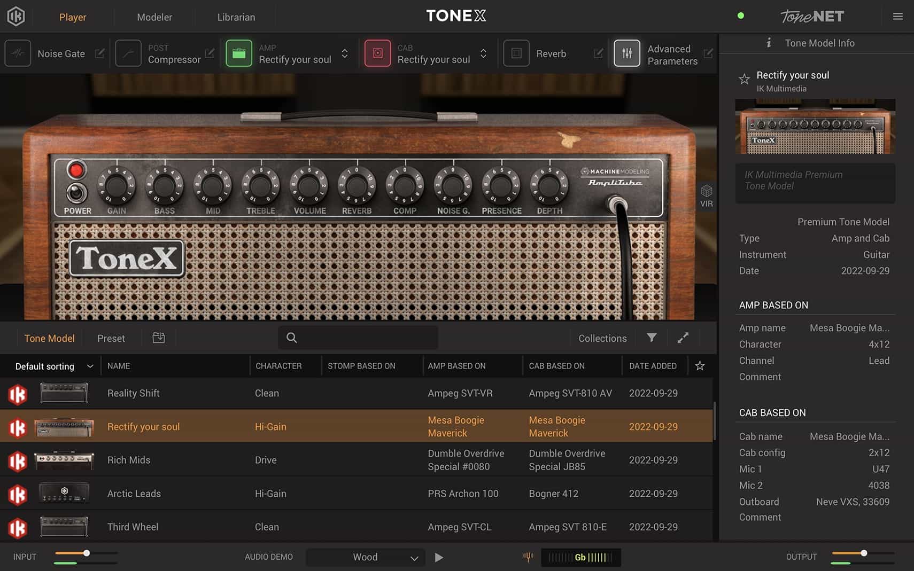Edit Noise Gate settings icon
The height and width of the screenshot is (571, 914).
99,53
